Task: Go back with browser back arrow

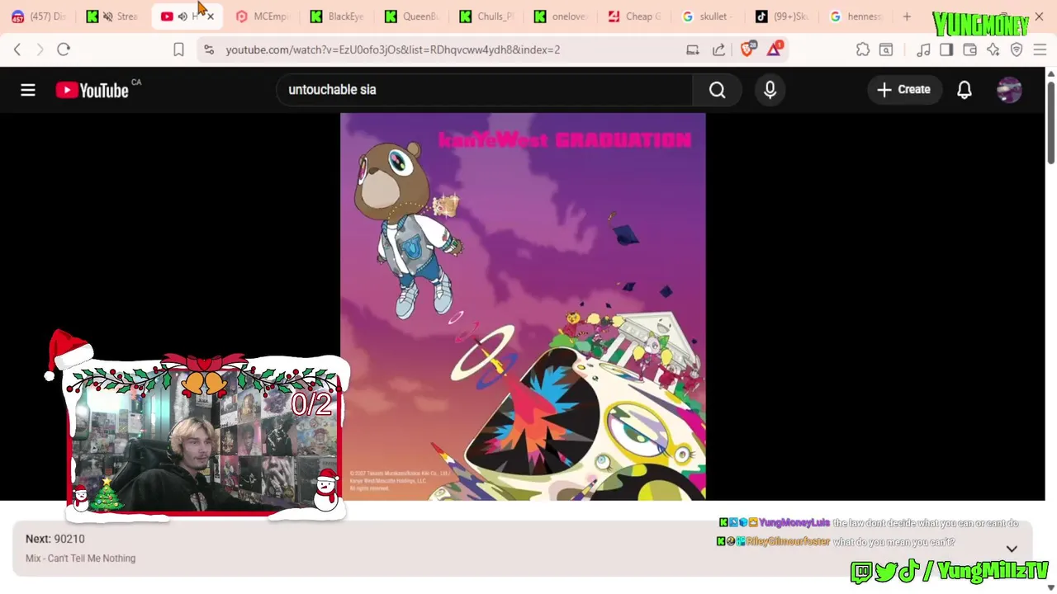Action: click(17, 49)
